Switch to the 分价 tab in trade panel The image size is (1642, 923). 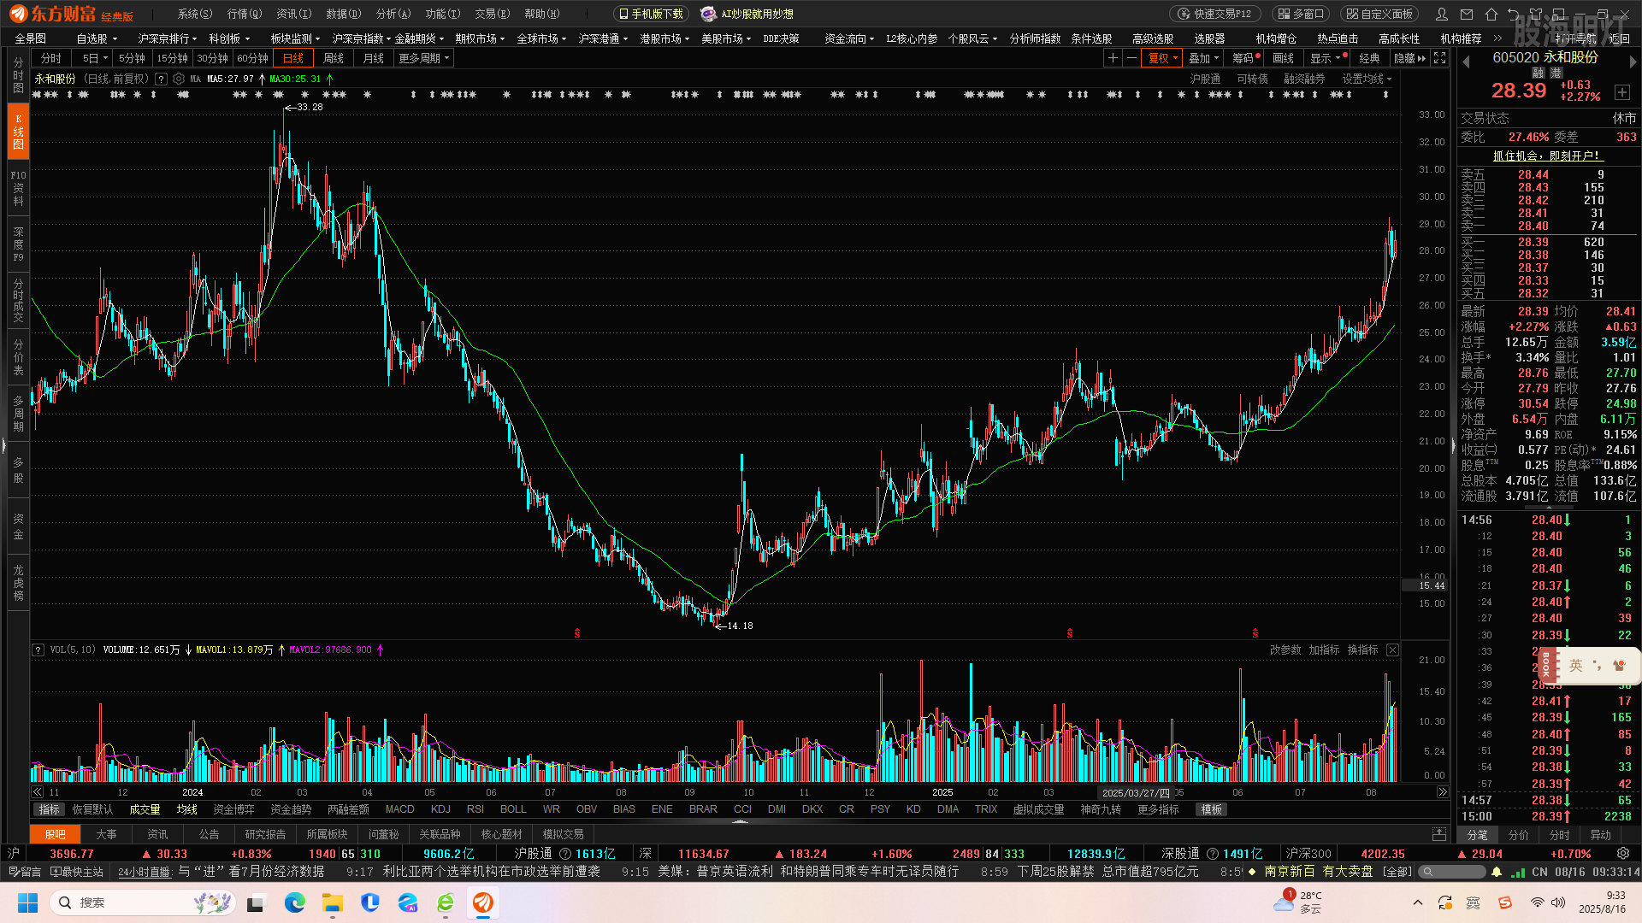pos(1518,835)
